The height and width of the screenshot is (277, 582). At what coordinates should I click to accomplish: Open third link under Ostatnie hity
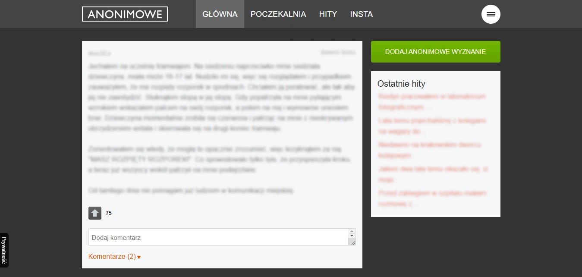click(430, 150)
